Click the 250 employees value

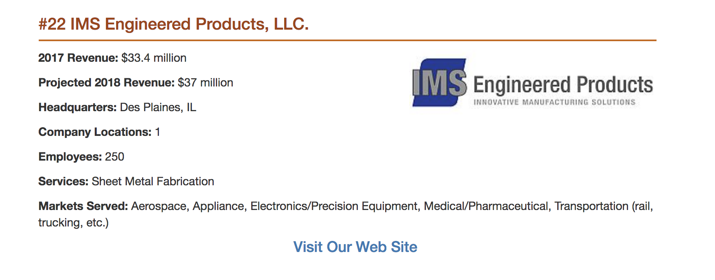coord(114,156)
